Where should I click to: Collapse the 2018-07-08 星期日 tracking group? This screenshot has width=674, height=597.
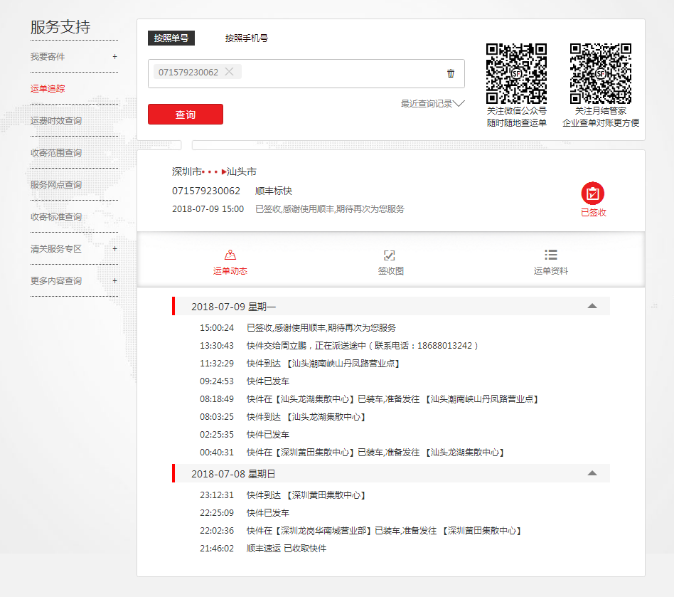coord(592,473)
